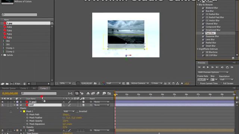This screenshot has height=134, width=239.
Task: Click Mask 1 yellow color swatch
Action: [24, 111]
